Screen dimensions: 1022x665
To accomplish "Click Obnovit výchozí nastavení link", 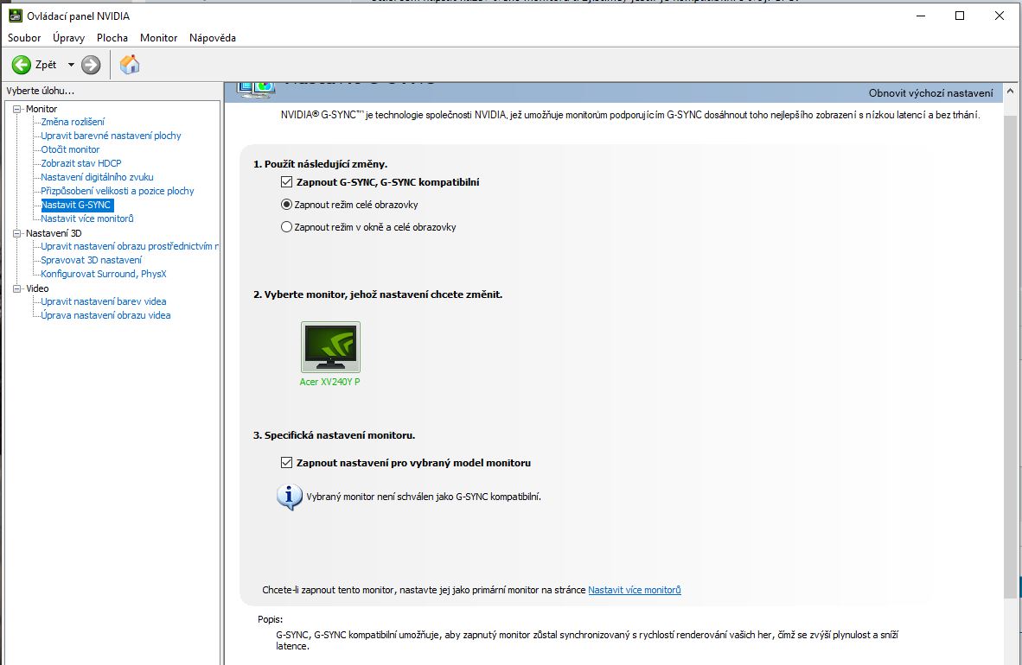I will point(930,92).
